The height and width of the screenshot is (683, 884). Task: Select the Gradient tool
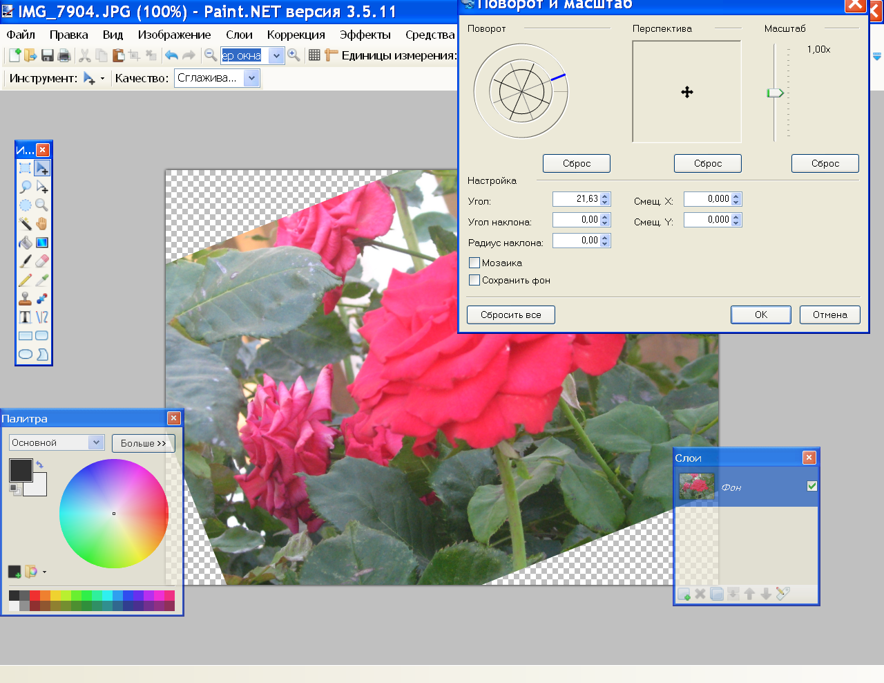point(42,243)
